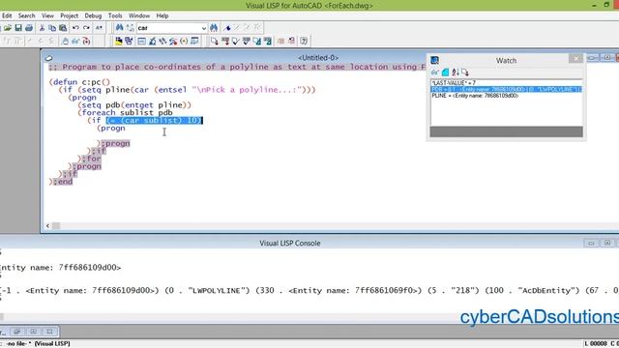Image resolution: width=619 pixels, height=348 pixels.
Task: Open the Tools menu
Action: click(115, 15)
